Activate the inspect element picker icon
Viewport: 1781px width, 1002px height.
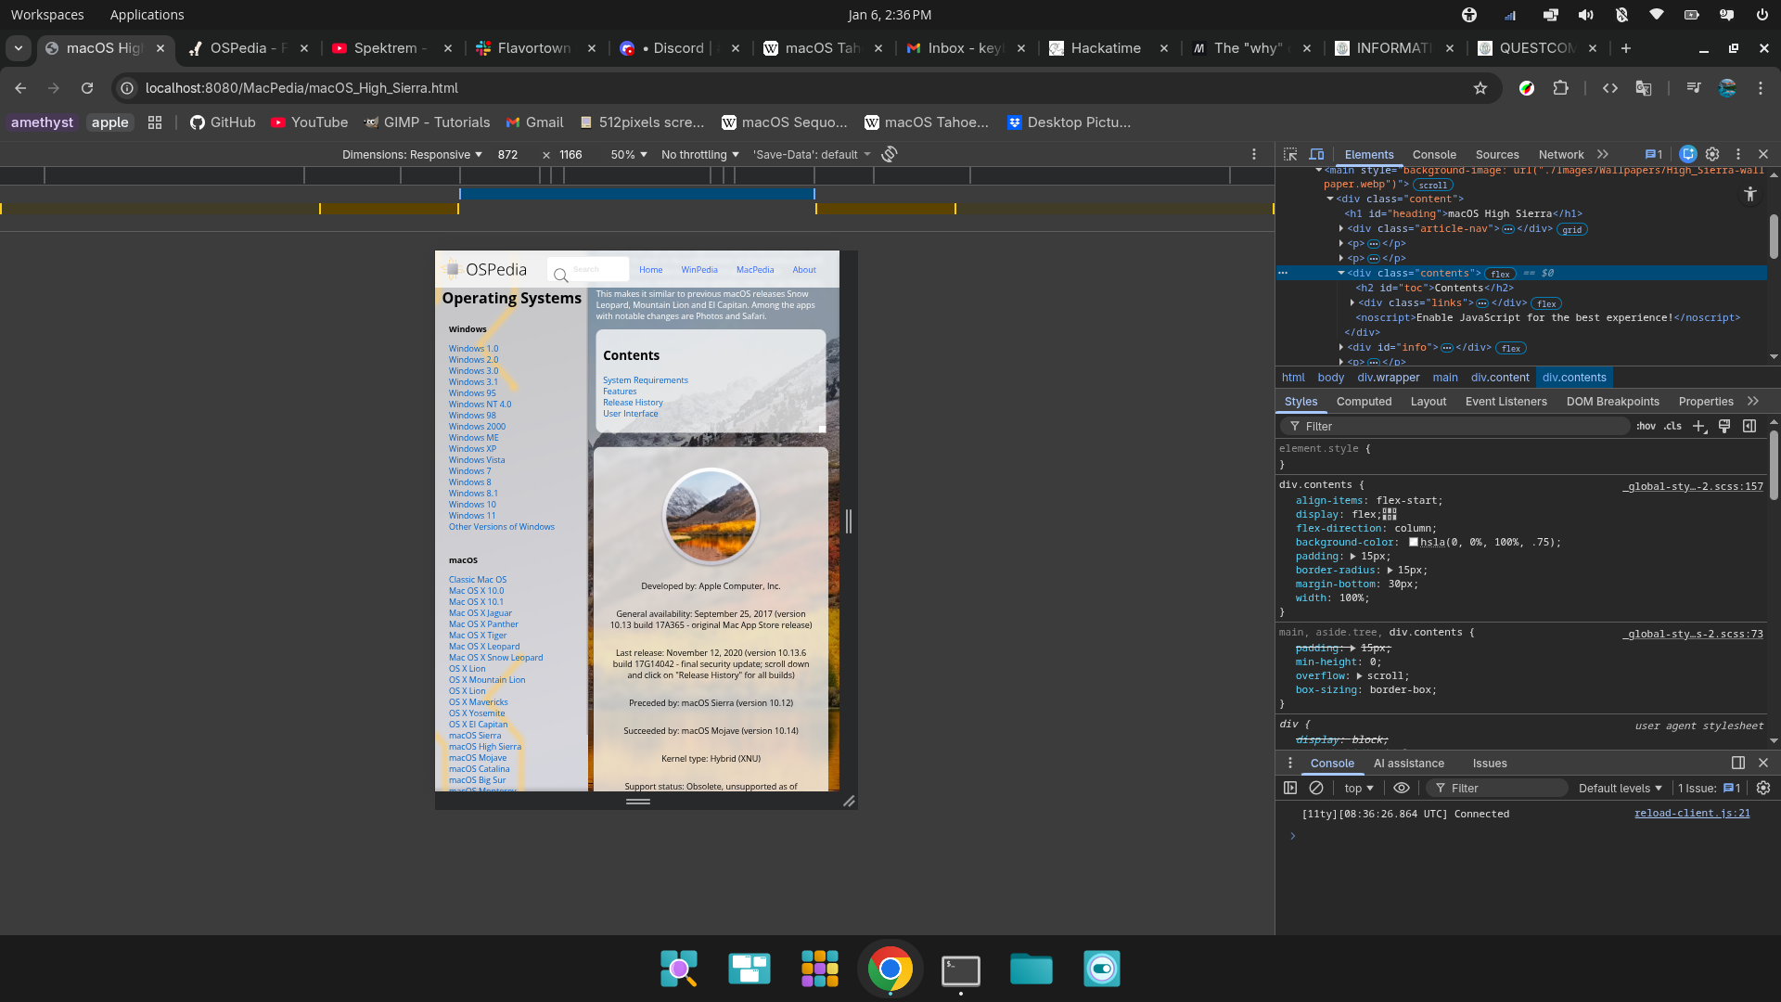(x=1289, y=154)
